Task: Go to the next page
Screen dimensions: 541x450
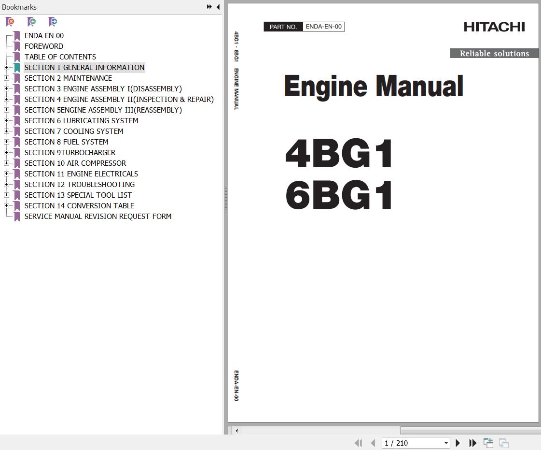Action: 458,443
